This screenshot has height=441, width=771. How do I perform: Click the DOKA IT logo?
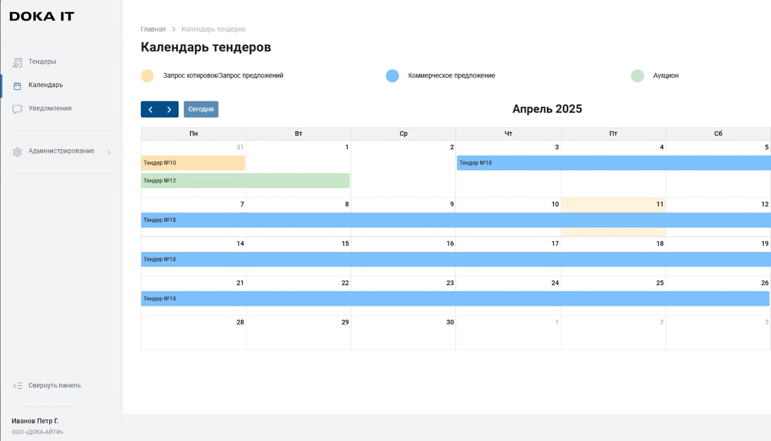[42, 17]
